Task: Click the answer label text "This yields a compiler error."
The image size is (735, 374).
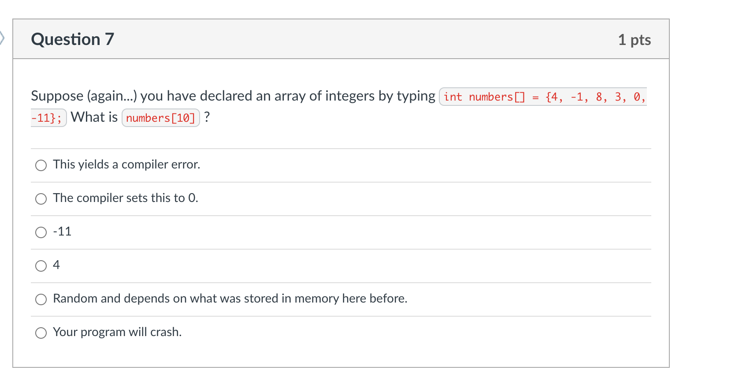Action: pyautogui.click(x=126, y=165)
